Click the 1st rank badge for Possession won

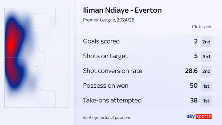pyautogui.click(x=206, y=86)
